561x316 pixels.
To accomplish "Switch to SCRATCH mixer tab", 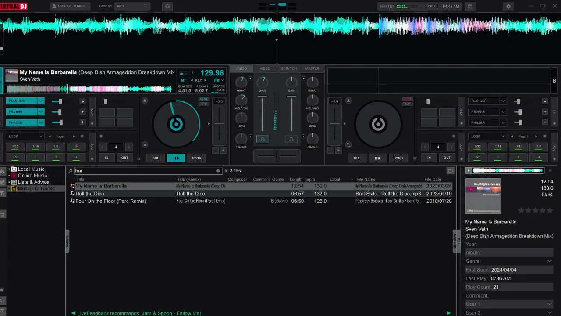I will 289,68.
